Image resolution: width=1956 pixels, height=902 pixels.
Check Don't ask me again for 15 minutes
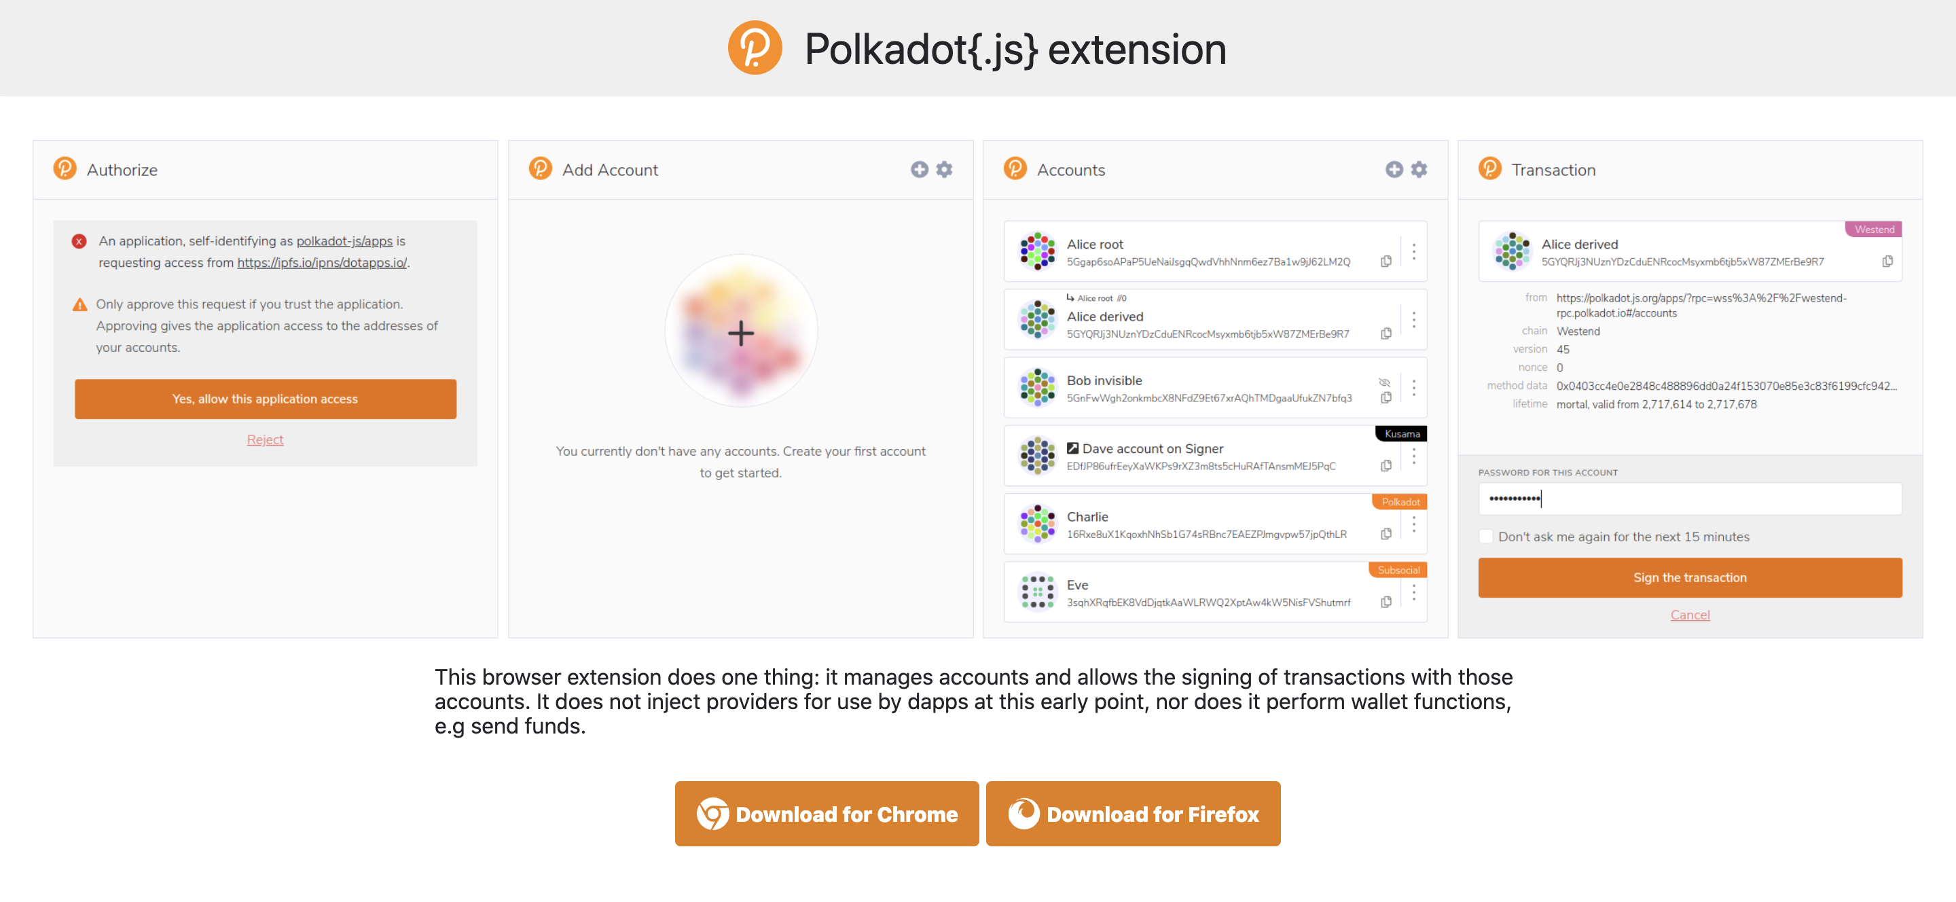click(1486, 537)
